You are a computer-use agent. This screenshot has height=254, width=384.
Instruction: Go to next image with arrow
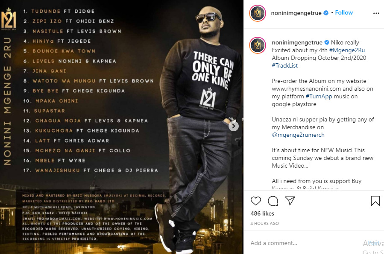[x=234, y=126]
